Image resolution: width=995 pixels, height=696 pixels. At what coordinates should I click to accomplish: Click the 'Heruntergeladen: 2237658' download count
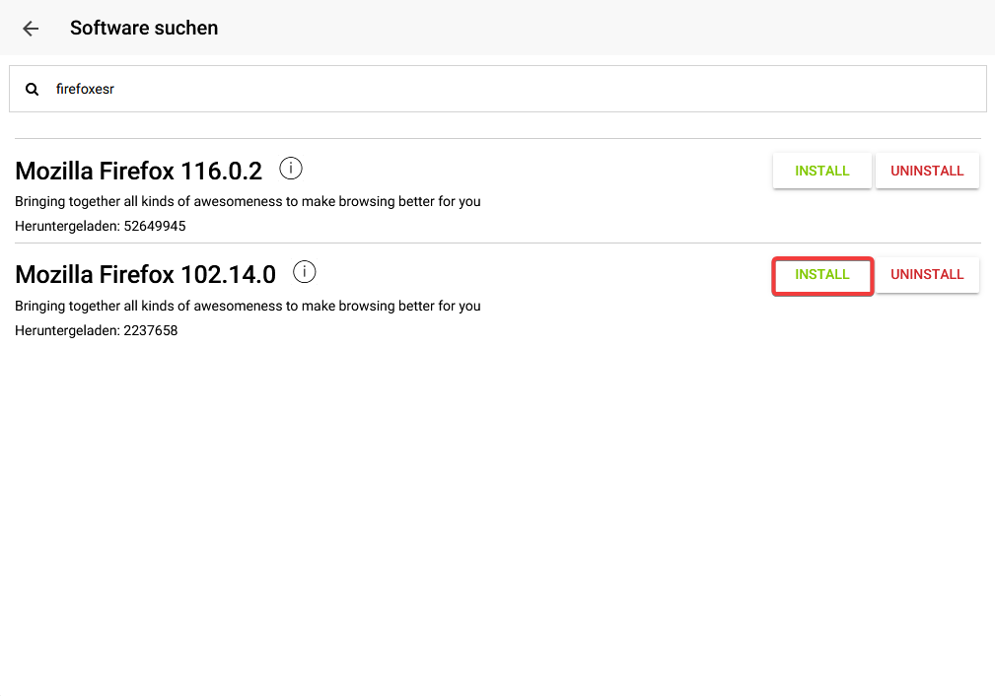click(97, 330)
